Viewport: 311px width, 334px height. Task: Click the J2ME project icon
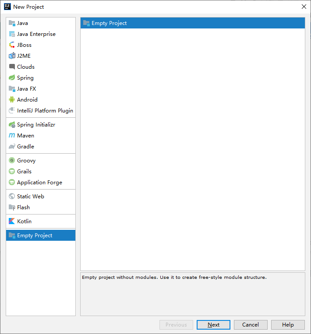pos(12,56)
